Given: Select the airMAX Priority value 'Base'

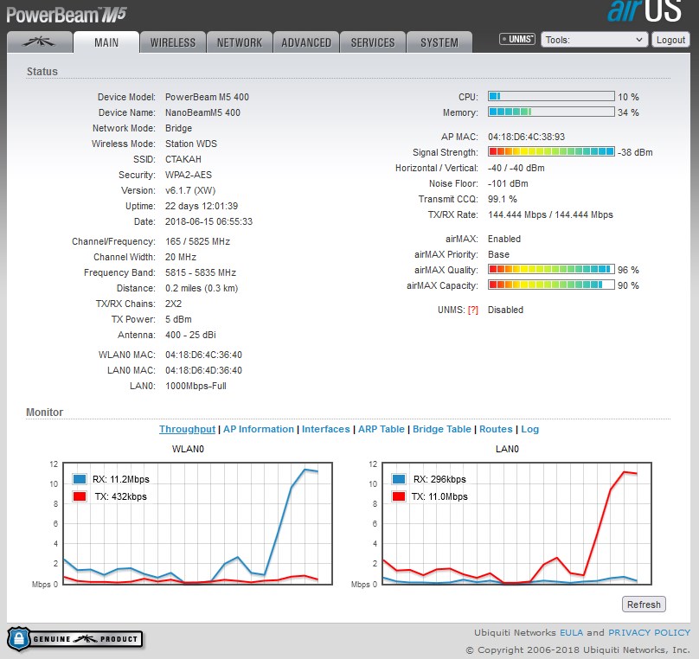Looking at the screenshot, I should (498, 254).
